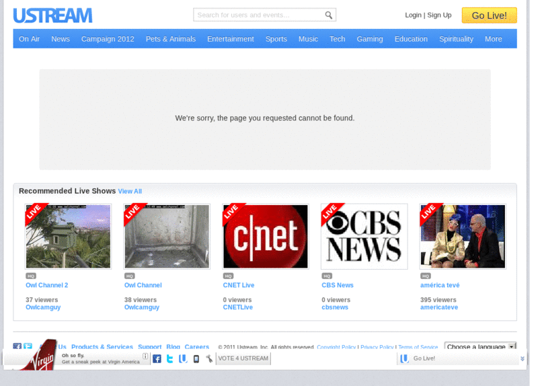Click the Copyright Policy footer link
538x386 pixels.
336,347
